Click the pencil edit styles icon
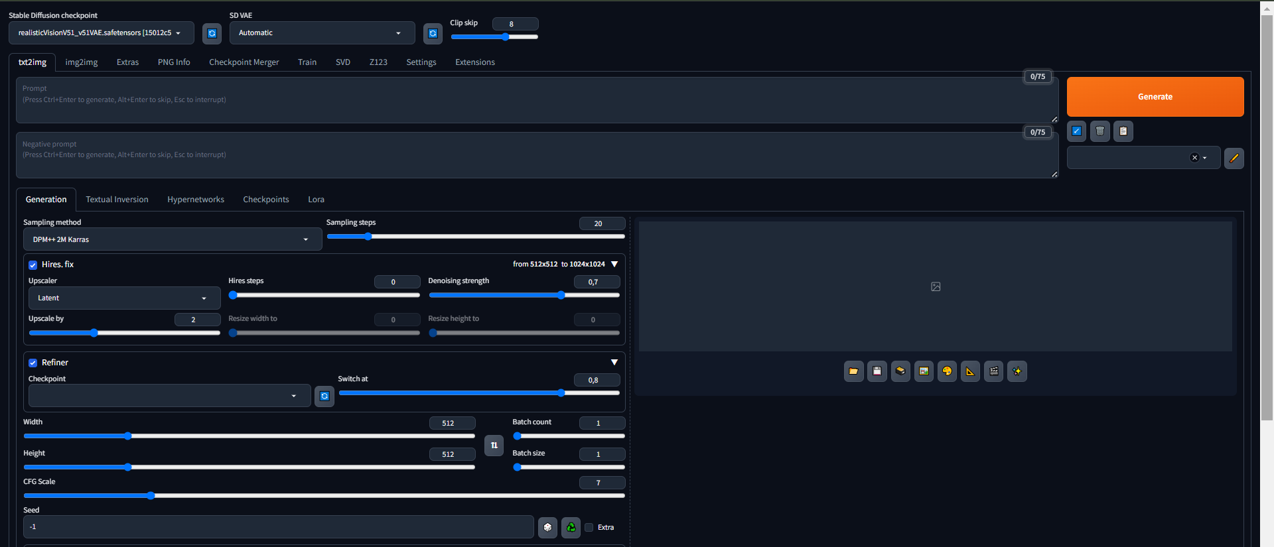The width and height of the screenshot is (1274, 547). [x=1234, y=158]
